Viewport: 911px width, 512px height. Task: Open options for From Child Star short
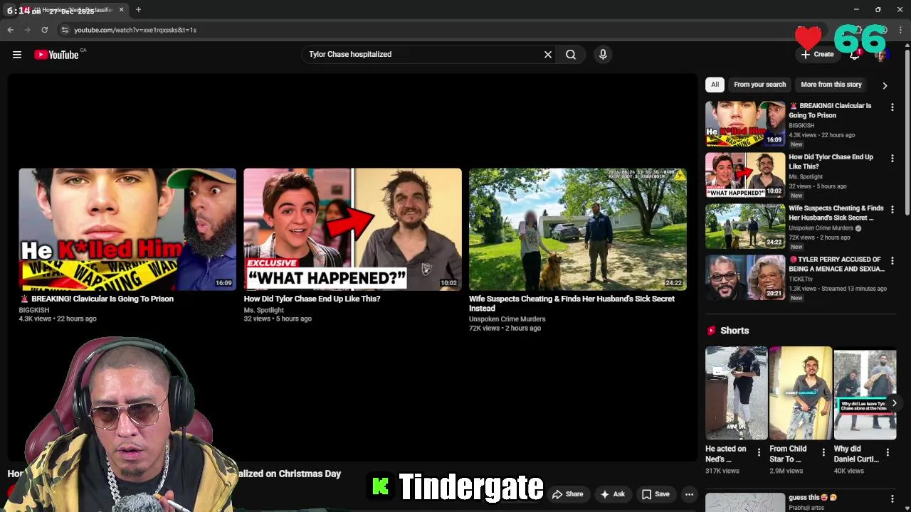823,452
